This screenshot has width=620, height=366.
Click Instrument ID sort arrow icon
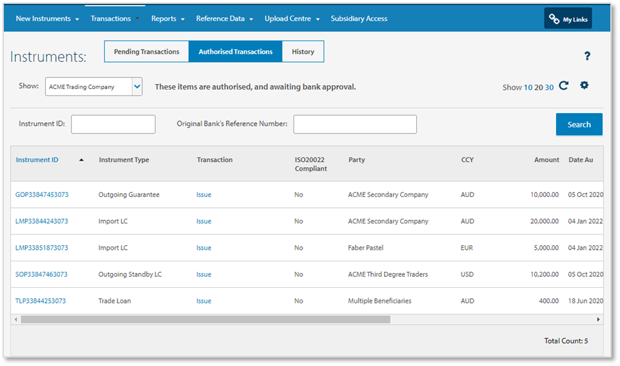click(81, 160)
